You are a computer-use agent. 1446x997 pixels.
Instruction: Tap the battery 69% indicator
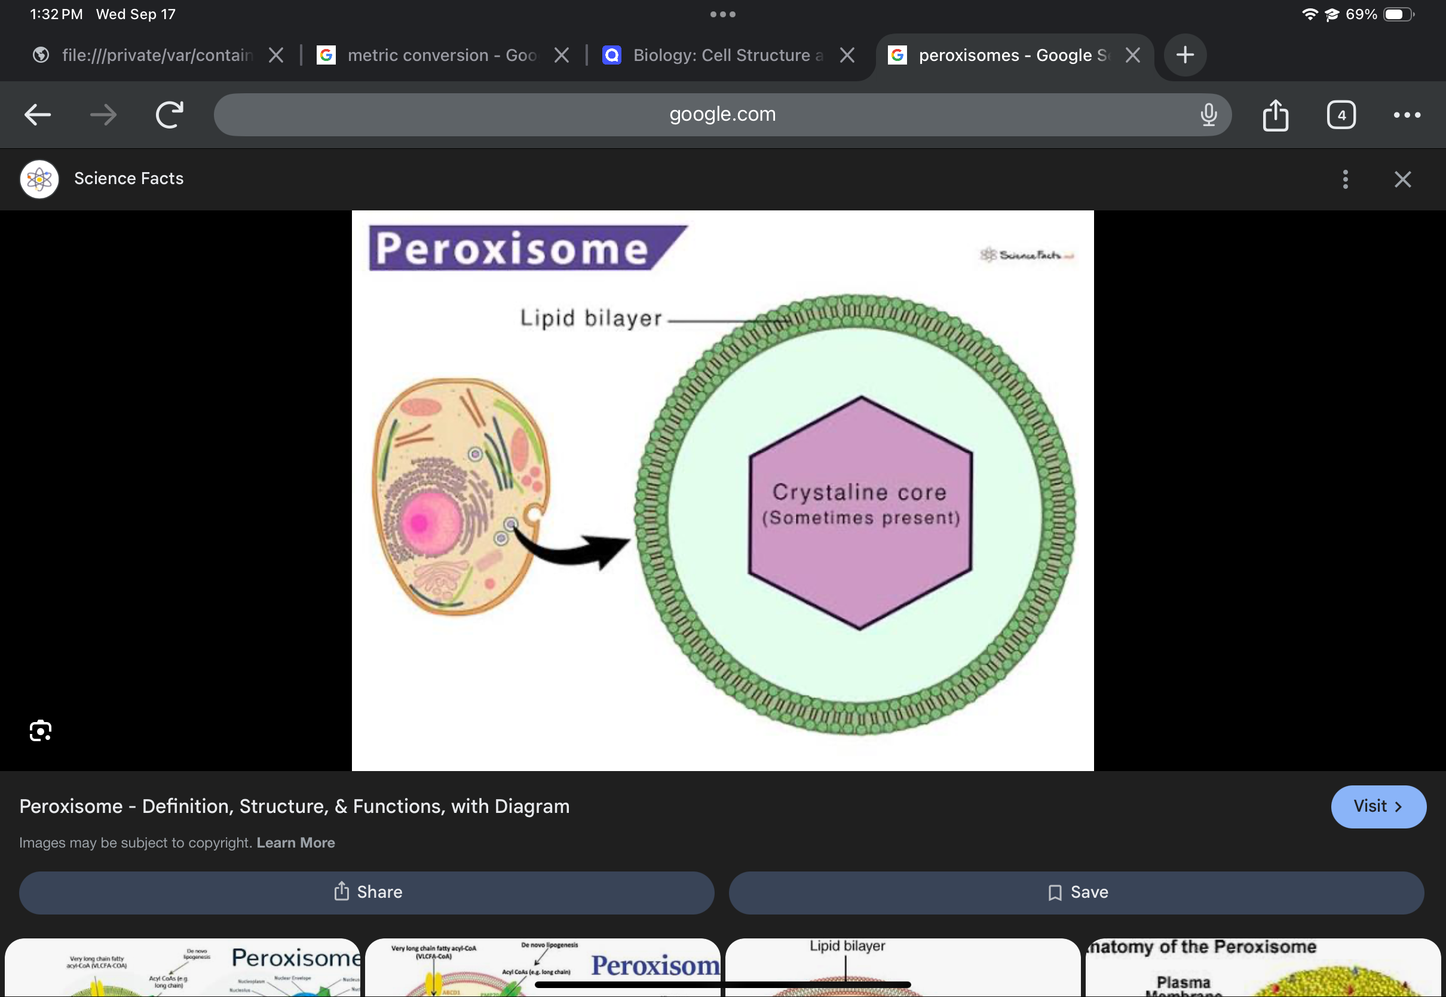click(x=1380, y=14)
